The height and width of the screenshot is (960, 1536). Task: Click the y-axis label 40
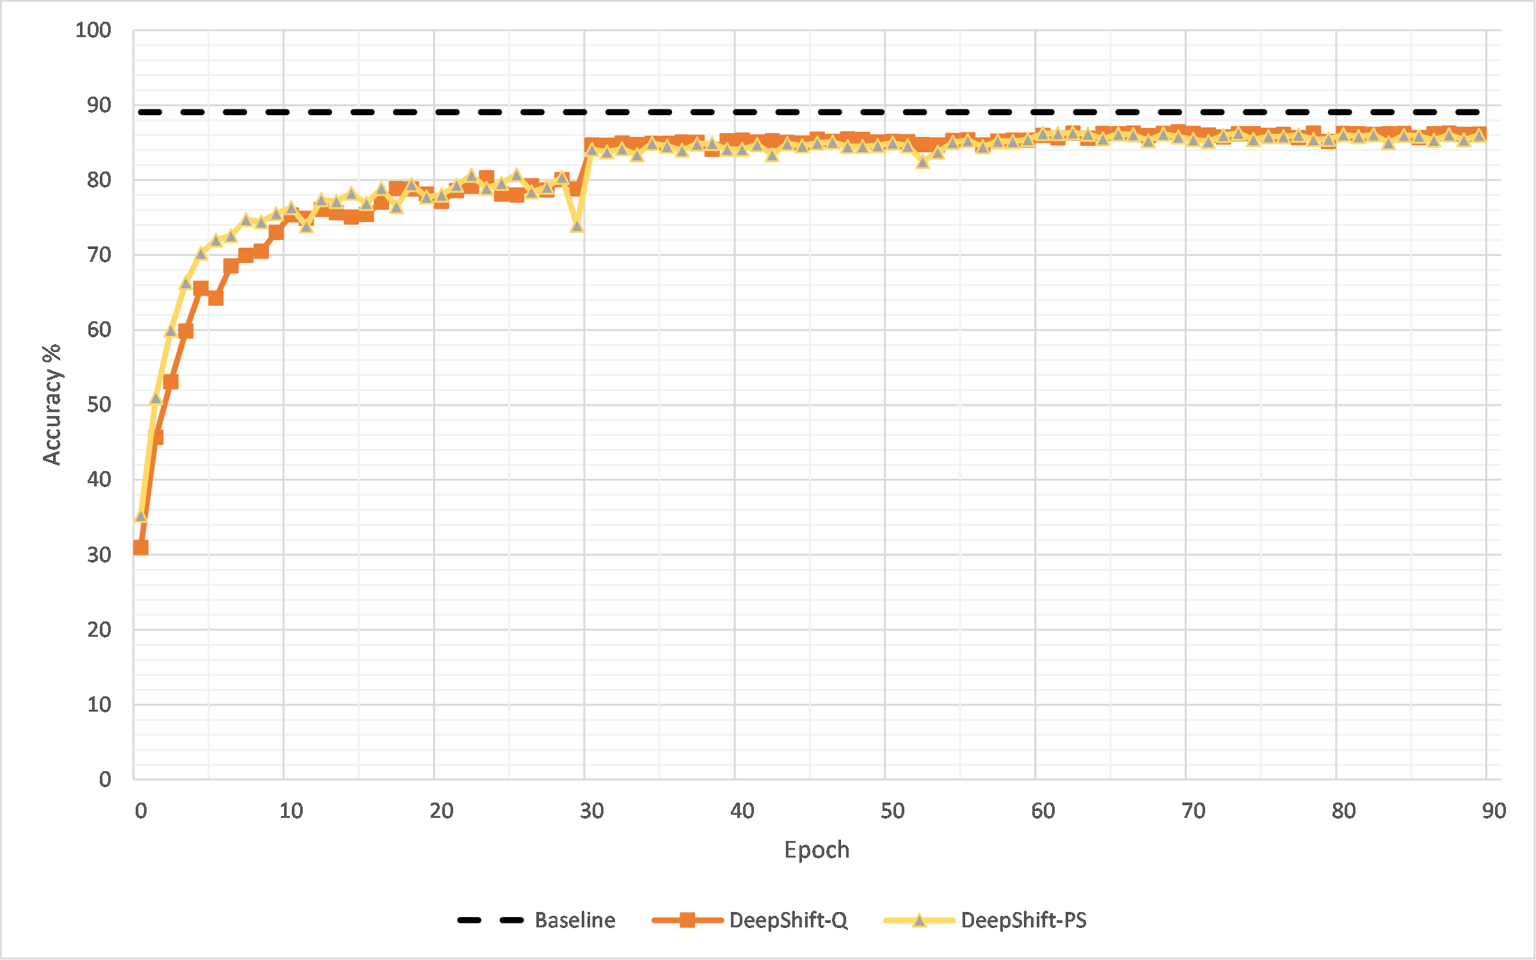tap(99, 479)
